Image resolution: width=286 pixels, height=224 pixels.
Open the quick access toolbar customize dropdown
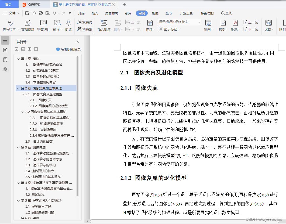(70, 13)
